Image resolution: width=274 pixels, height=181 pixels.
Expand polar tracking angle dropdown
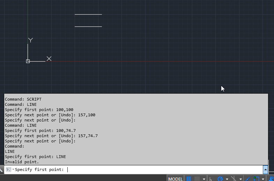[227, 179]
